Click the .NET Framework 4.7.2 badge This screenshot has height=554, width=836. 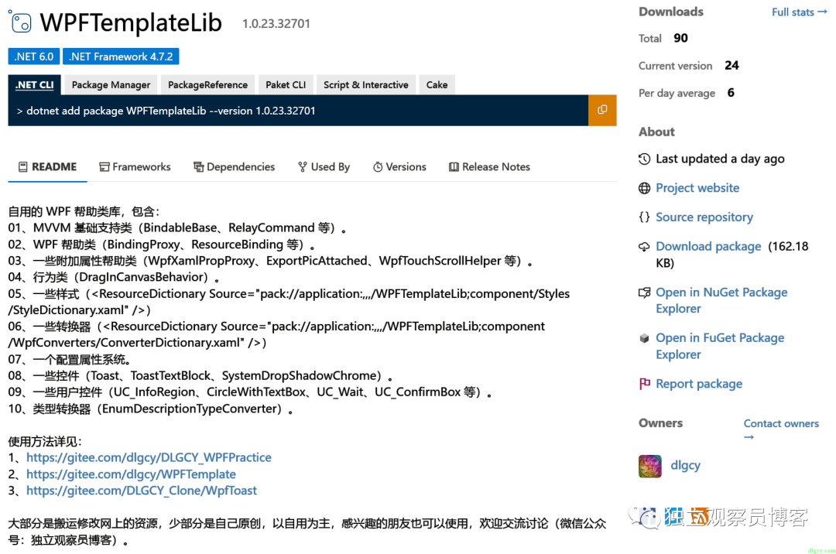click(x=121, y=56)
